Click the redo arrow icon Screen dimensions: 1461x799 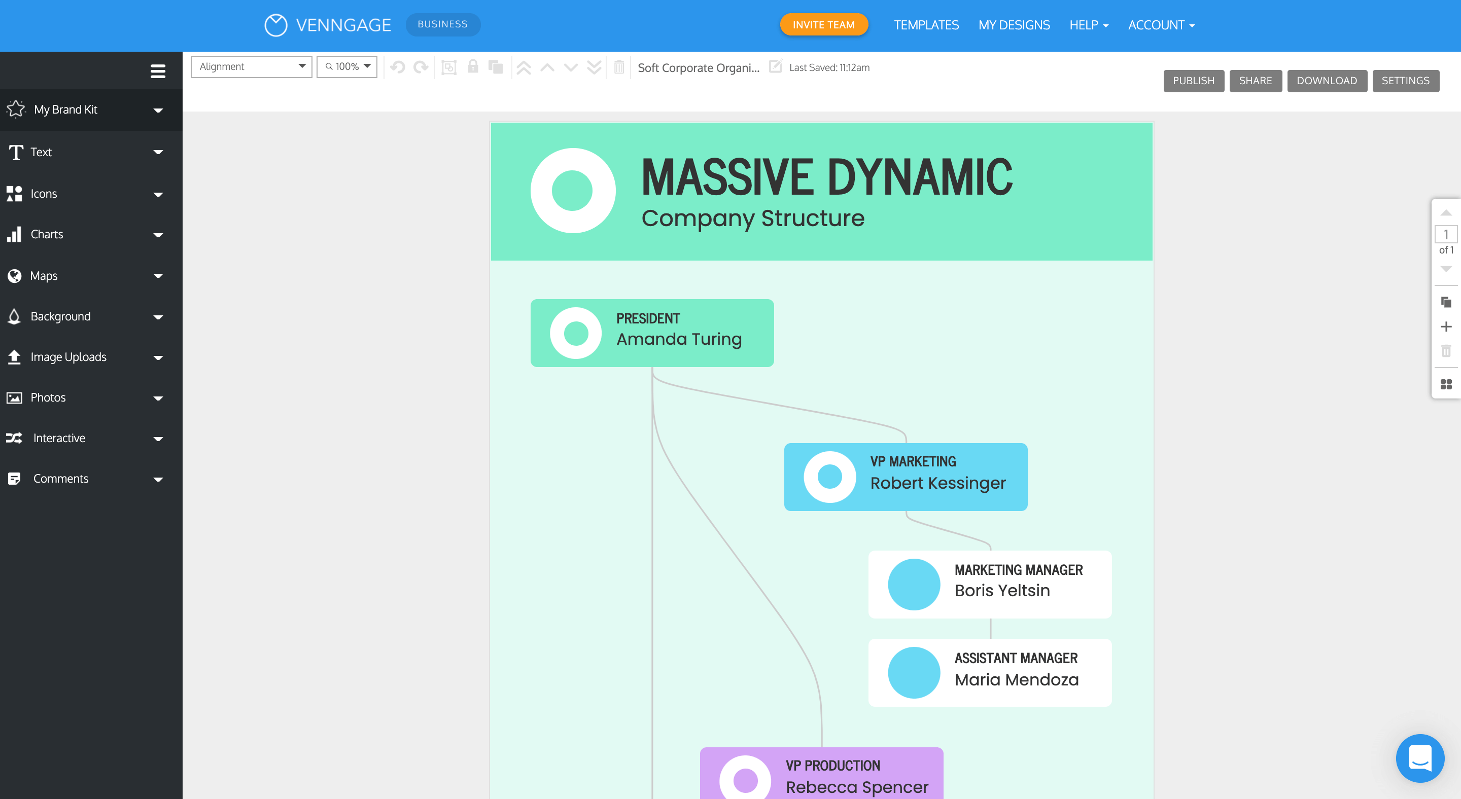tap(421, 67)
